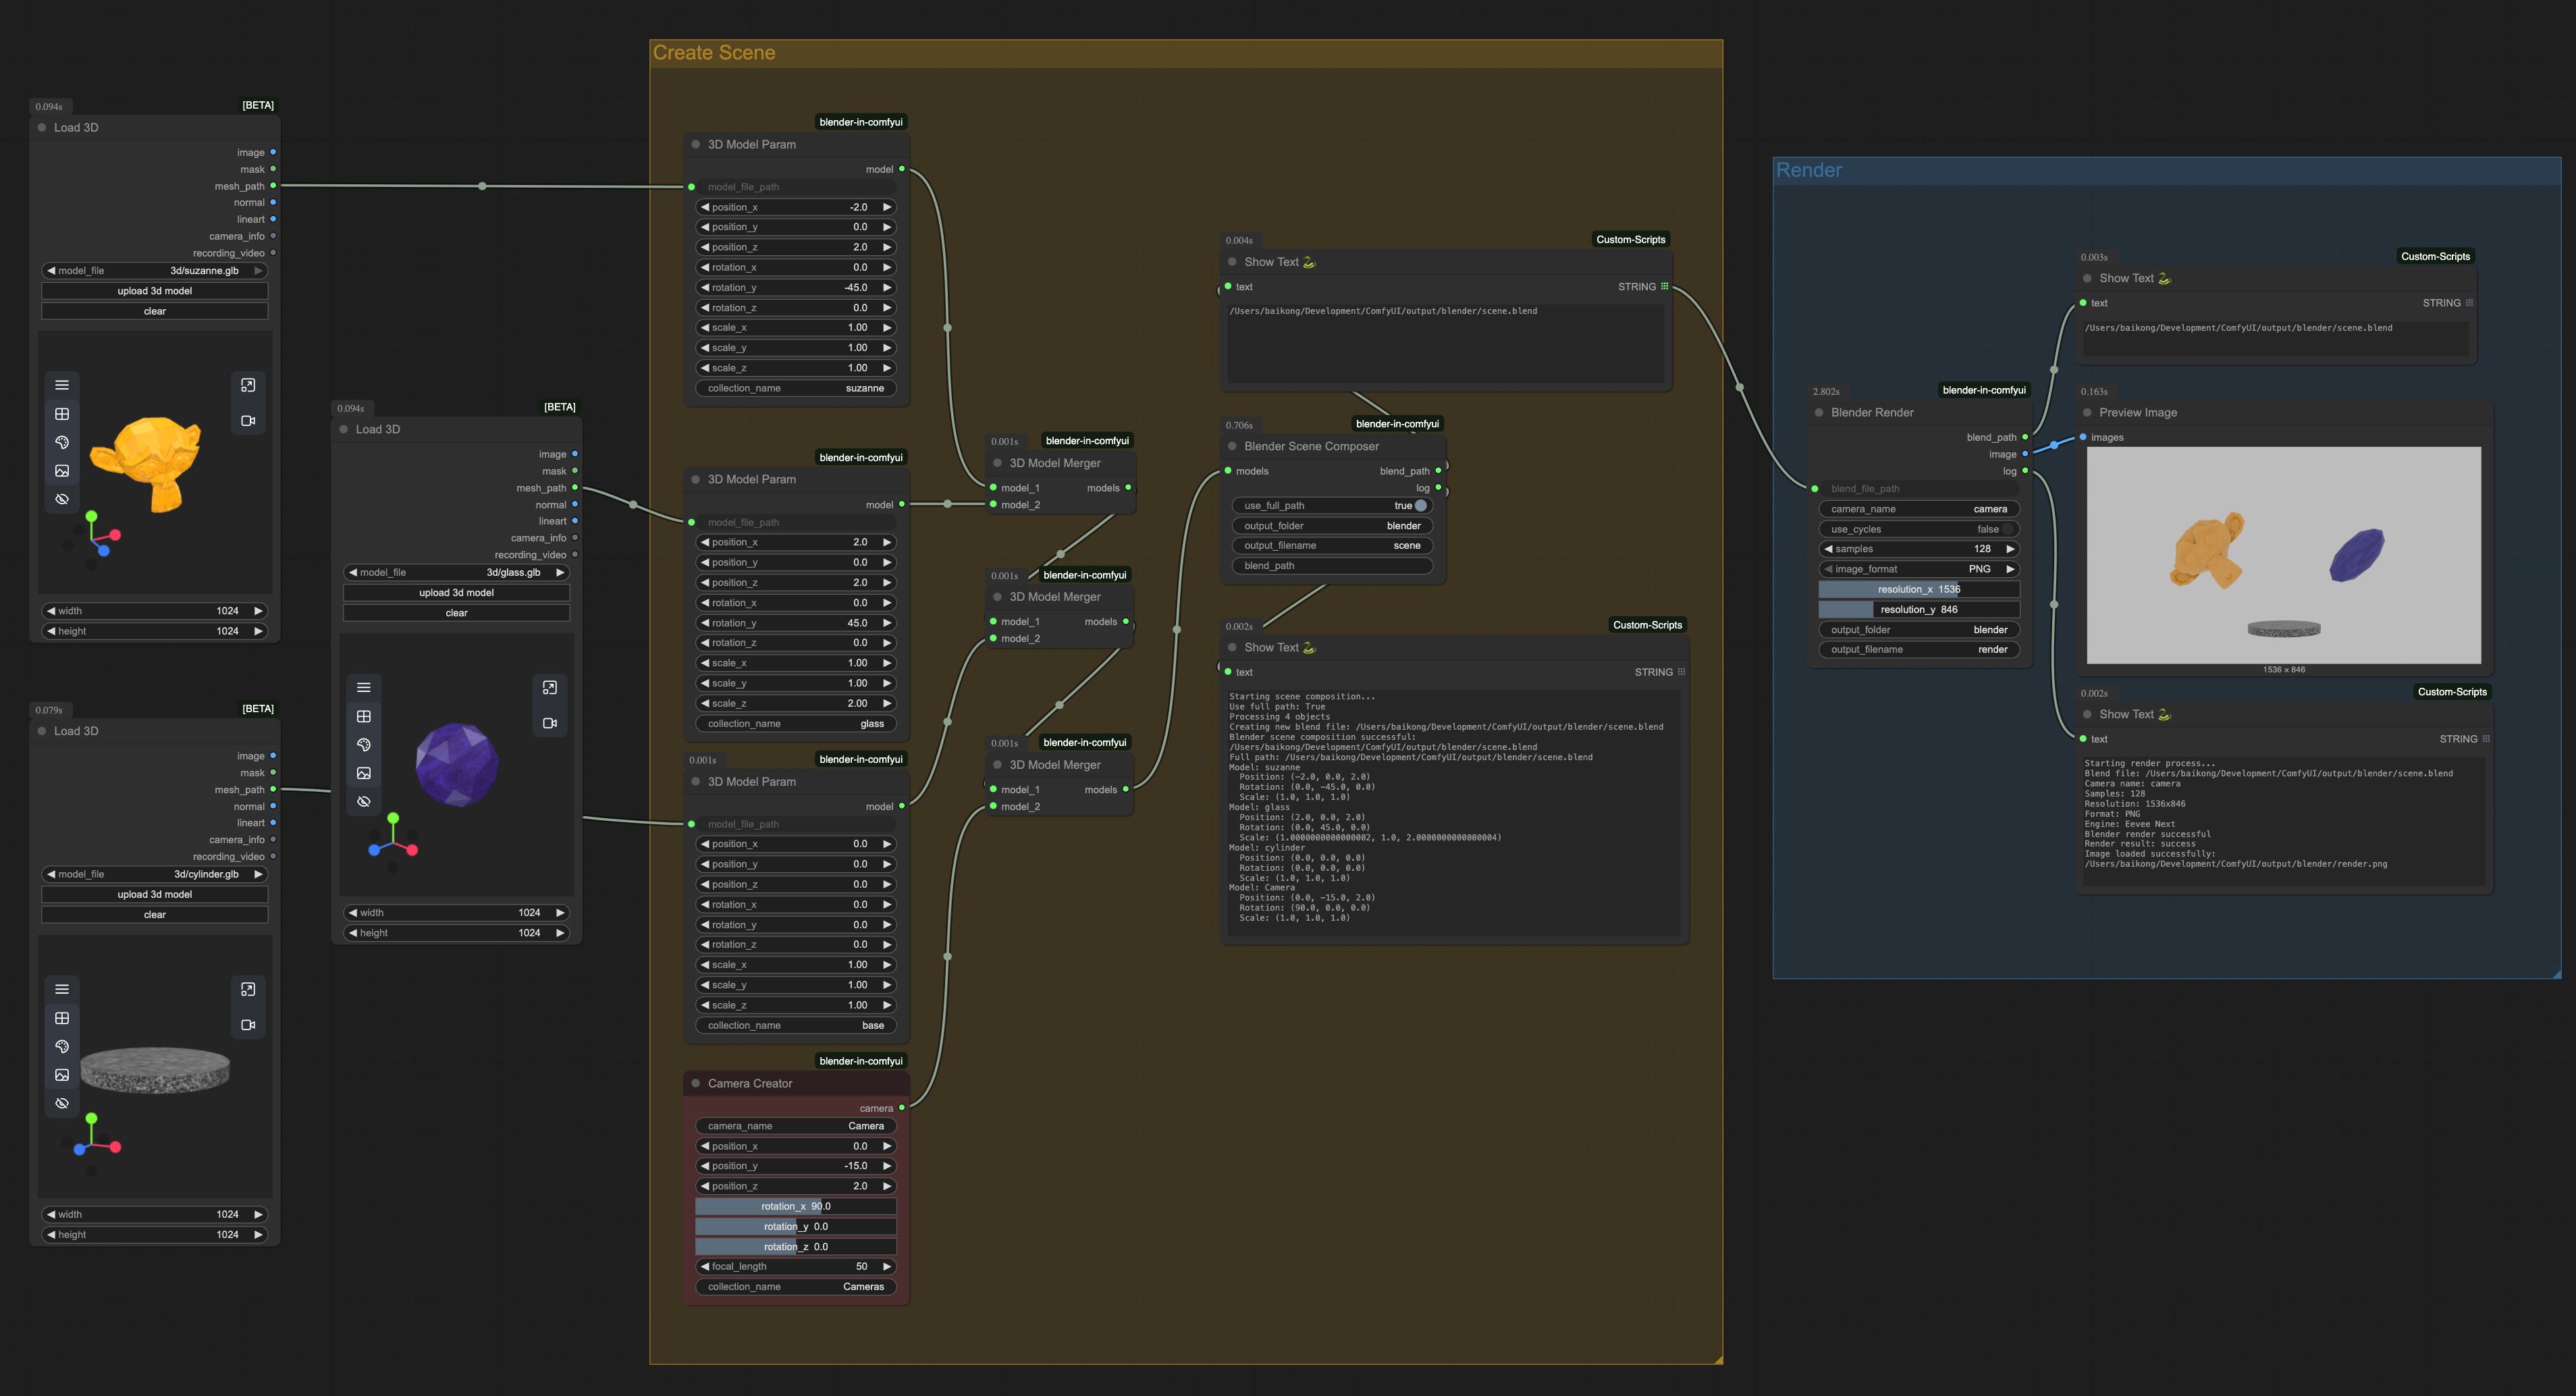Increase scale_z in base 3D Model Param
Viewport: 2576px width, 1396px height.
pyautogui.click(x=886, y=1006)
